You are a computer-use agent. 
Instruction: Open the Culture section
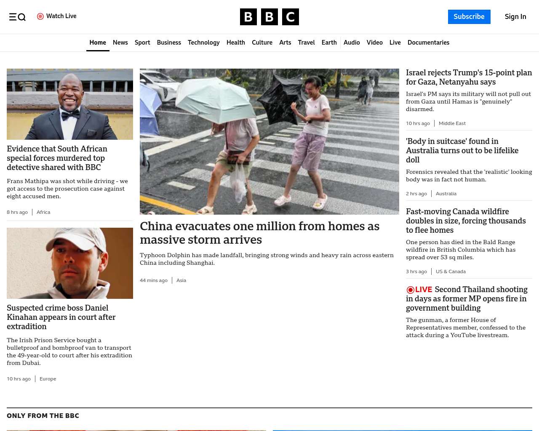coord(262,43)
